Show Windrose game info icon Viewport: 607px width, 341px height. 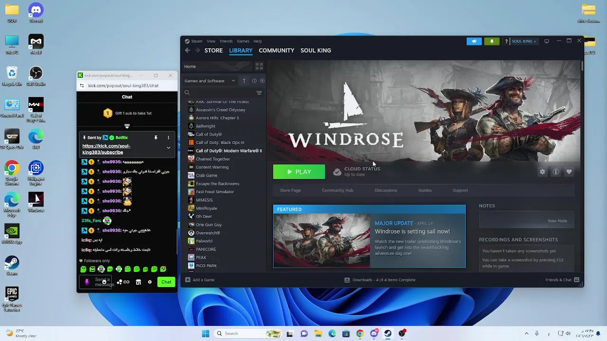556,172
